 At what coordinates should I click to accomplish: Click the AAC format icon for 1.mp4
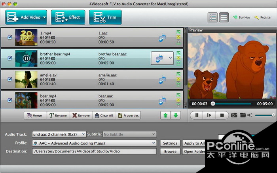[162, 38]
